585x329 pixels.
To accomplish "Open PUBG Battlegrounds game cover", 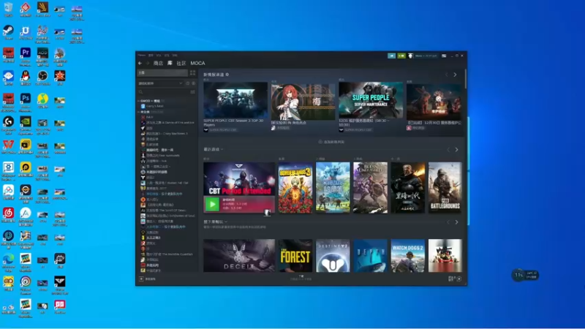I will pyautogui.click(x=445, y=188).
